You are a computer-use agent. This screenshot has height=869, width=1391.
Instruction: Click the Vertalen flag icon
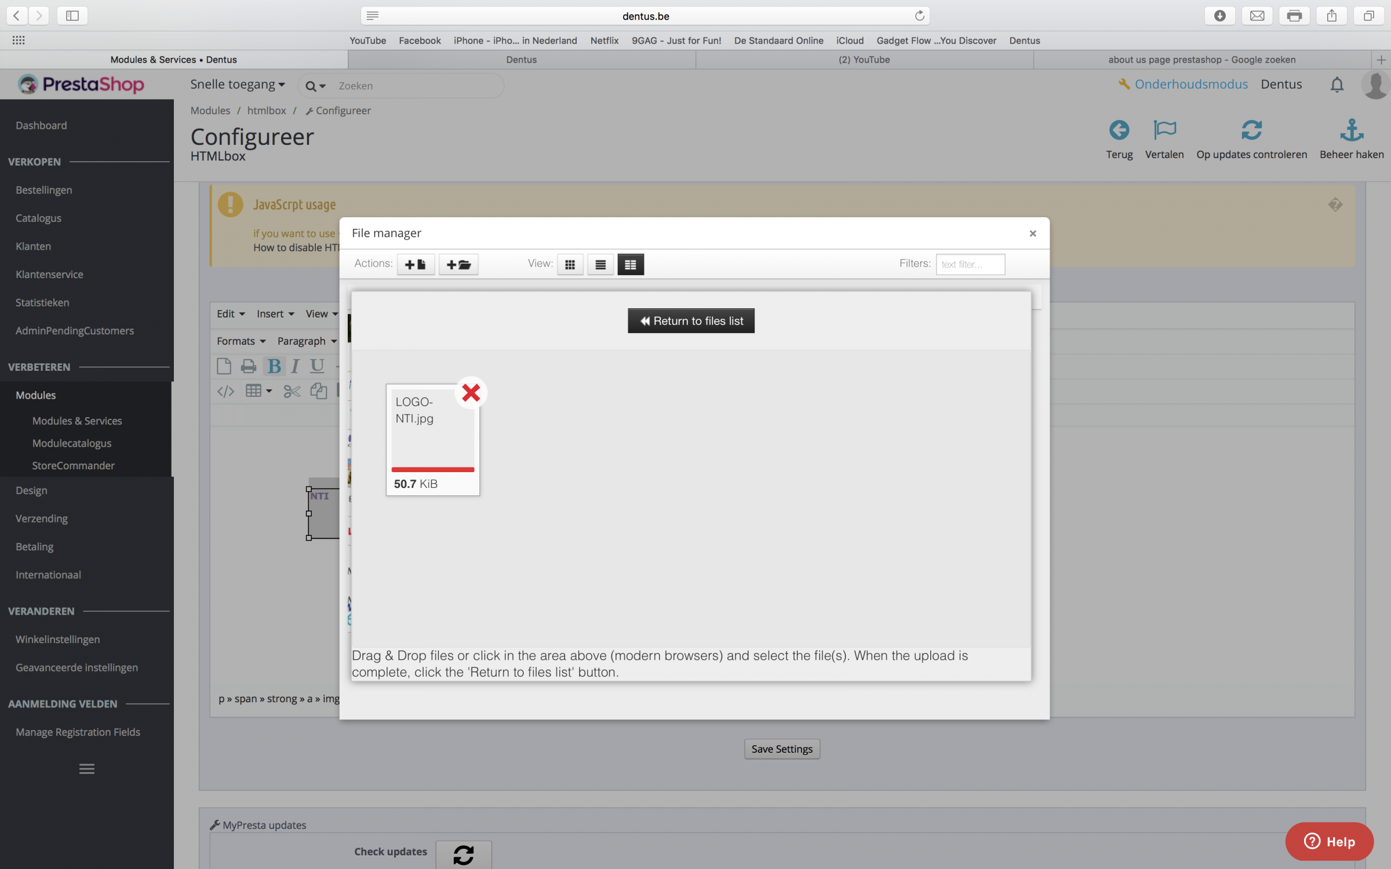(1164, 130)
